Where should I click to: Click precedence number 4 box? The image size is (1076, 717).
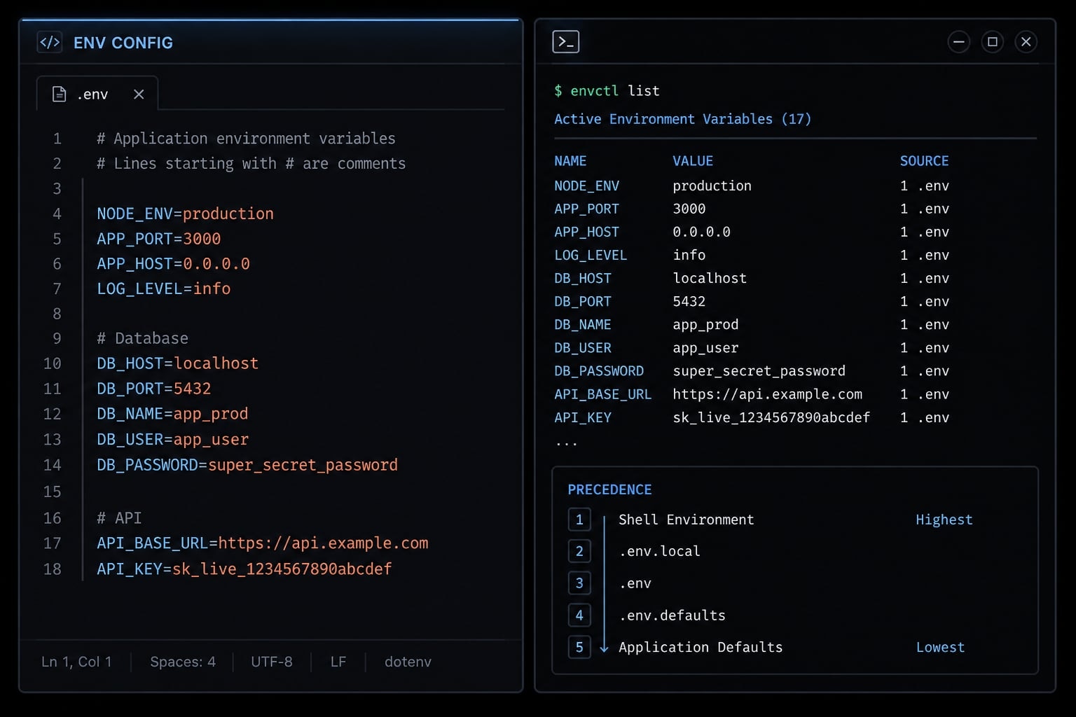tap(579, 615)
